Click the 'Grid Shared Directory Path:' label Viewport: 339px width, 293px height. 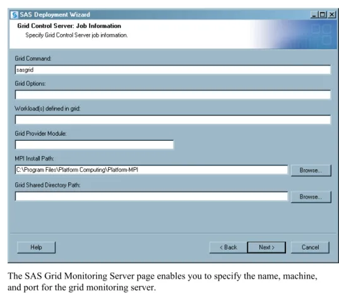(47, 185)
